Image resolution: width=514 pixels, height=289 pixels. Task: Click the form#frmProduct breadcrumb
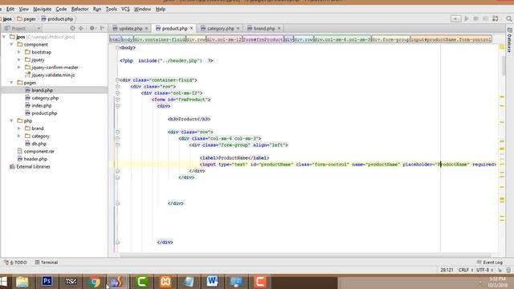(x=263, y=39)
